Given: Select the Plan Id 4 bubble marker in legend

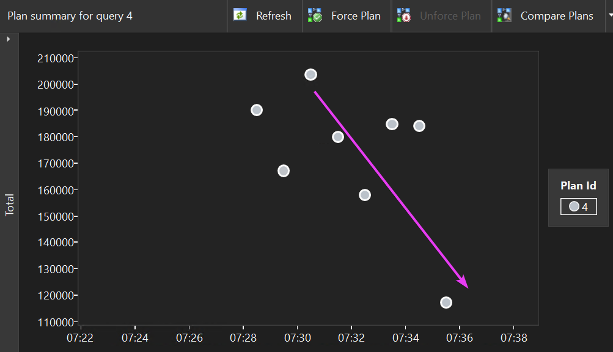Looking at the screenshot, I should pyautogui.click(x=573, y=207).
